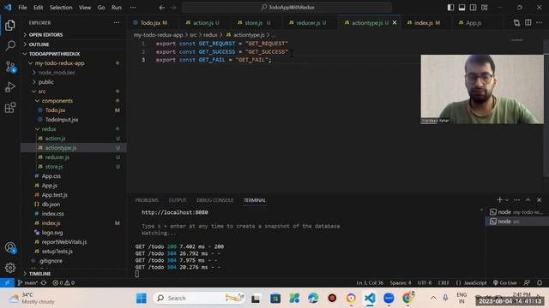Show the Debug Console tab
The image size is (549, 308).
214,200
